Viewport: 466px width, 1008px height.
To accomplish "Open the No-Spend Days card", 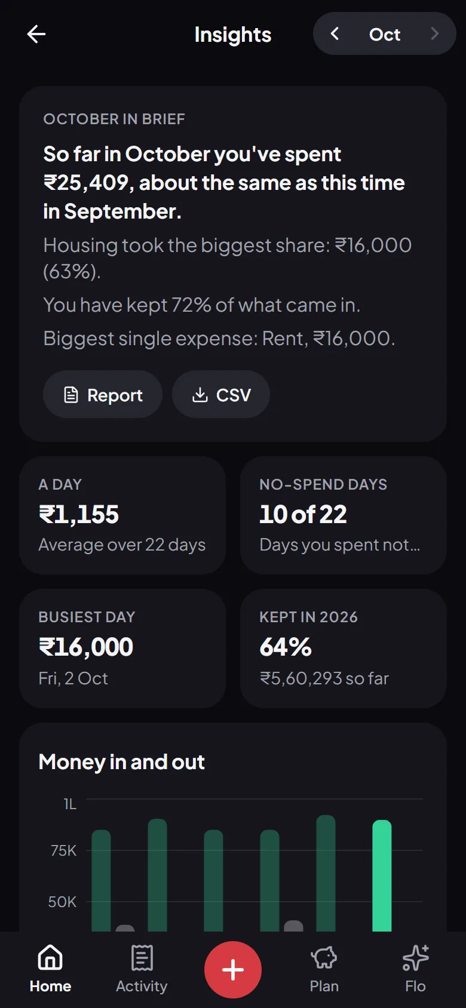I will point(344,515).
